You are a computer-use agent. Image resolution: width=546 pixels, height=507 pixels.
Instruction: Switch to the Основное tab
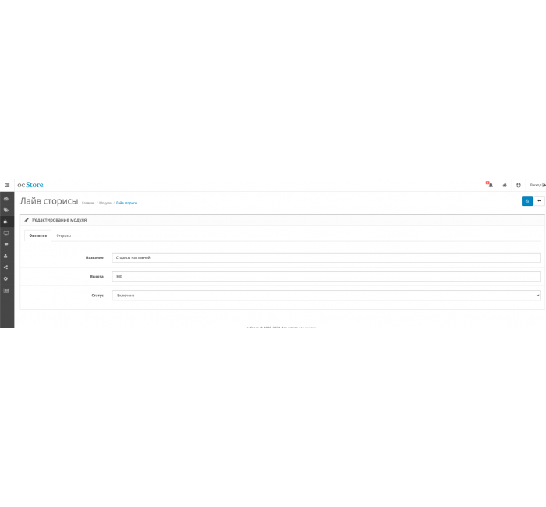(x=38, y=236)
